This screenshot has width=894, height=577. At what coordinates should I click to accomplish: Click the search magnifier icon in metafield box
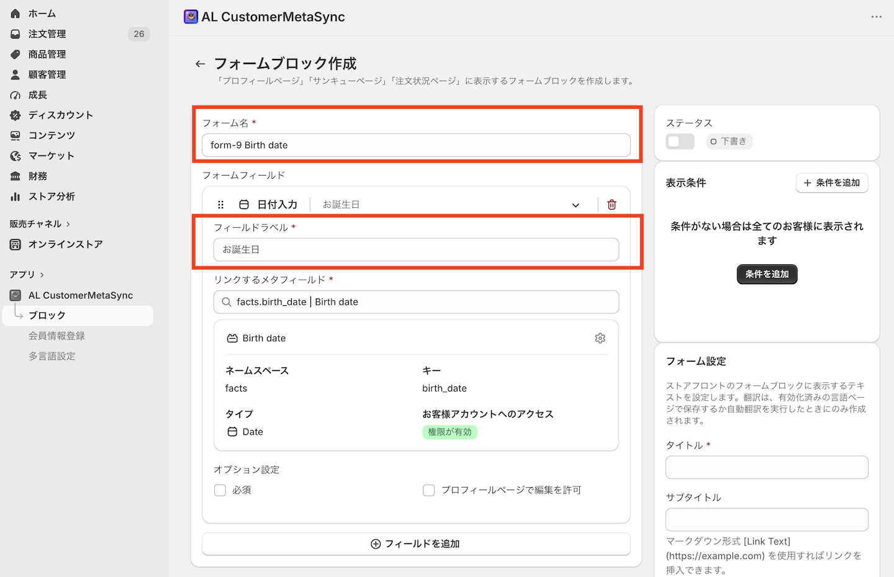pos(225,302)
